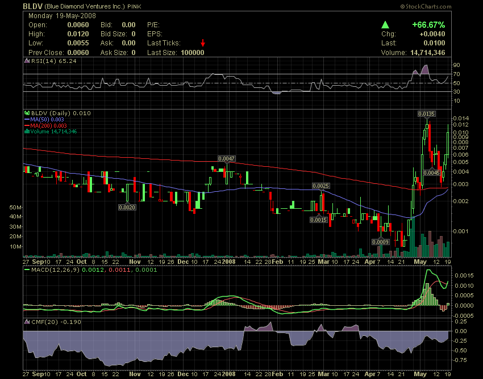Click the RSI(14) 65.24 label
The height and width of the screenshot is (379, 483).
(54, 61)
